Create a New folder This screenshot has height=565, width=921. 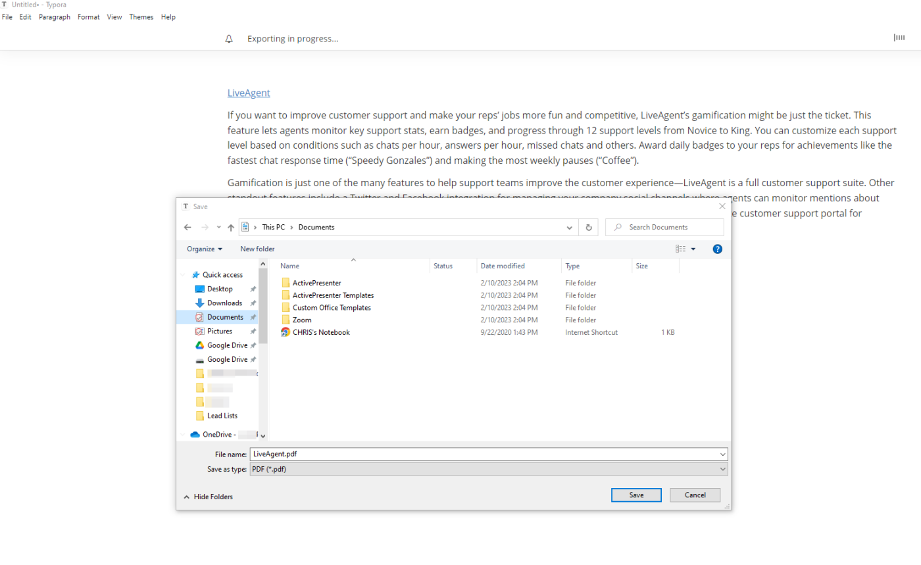(257, 249)
